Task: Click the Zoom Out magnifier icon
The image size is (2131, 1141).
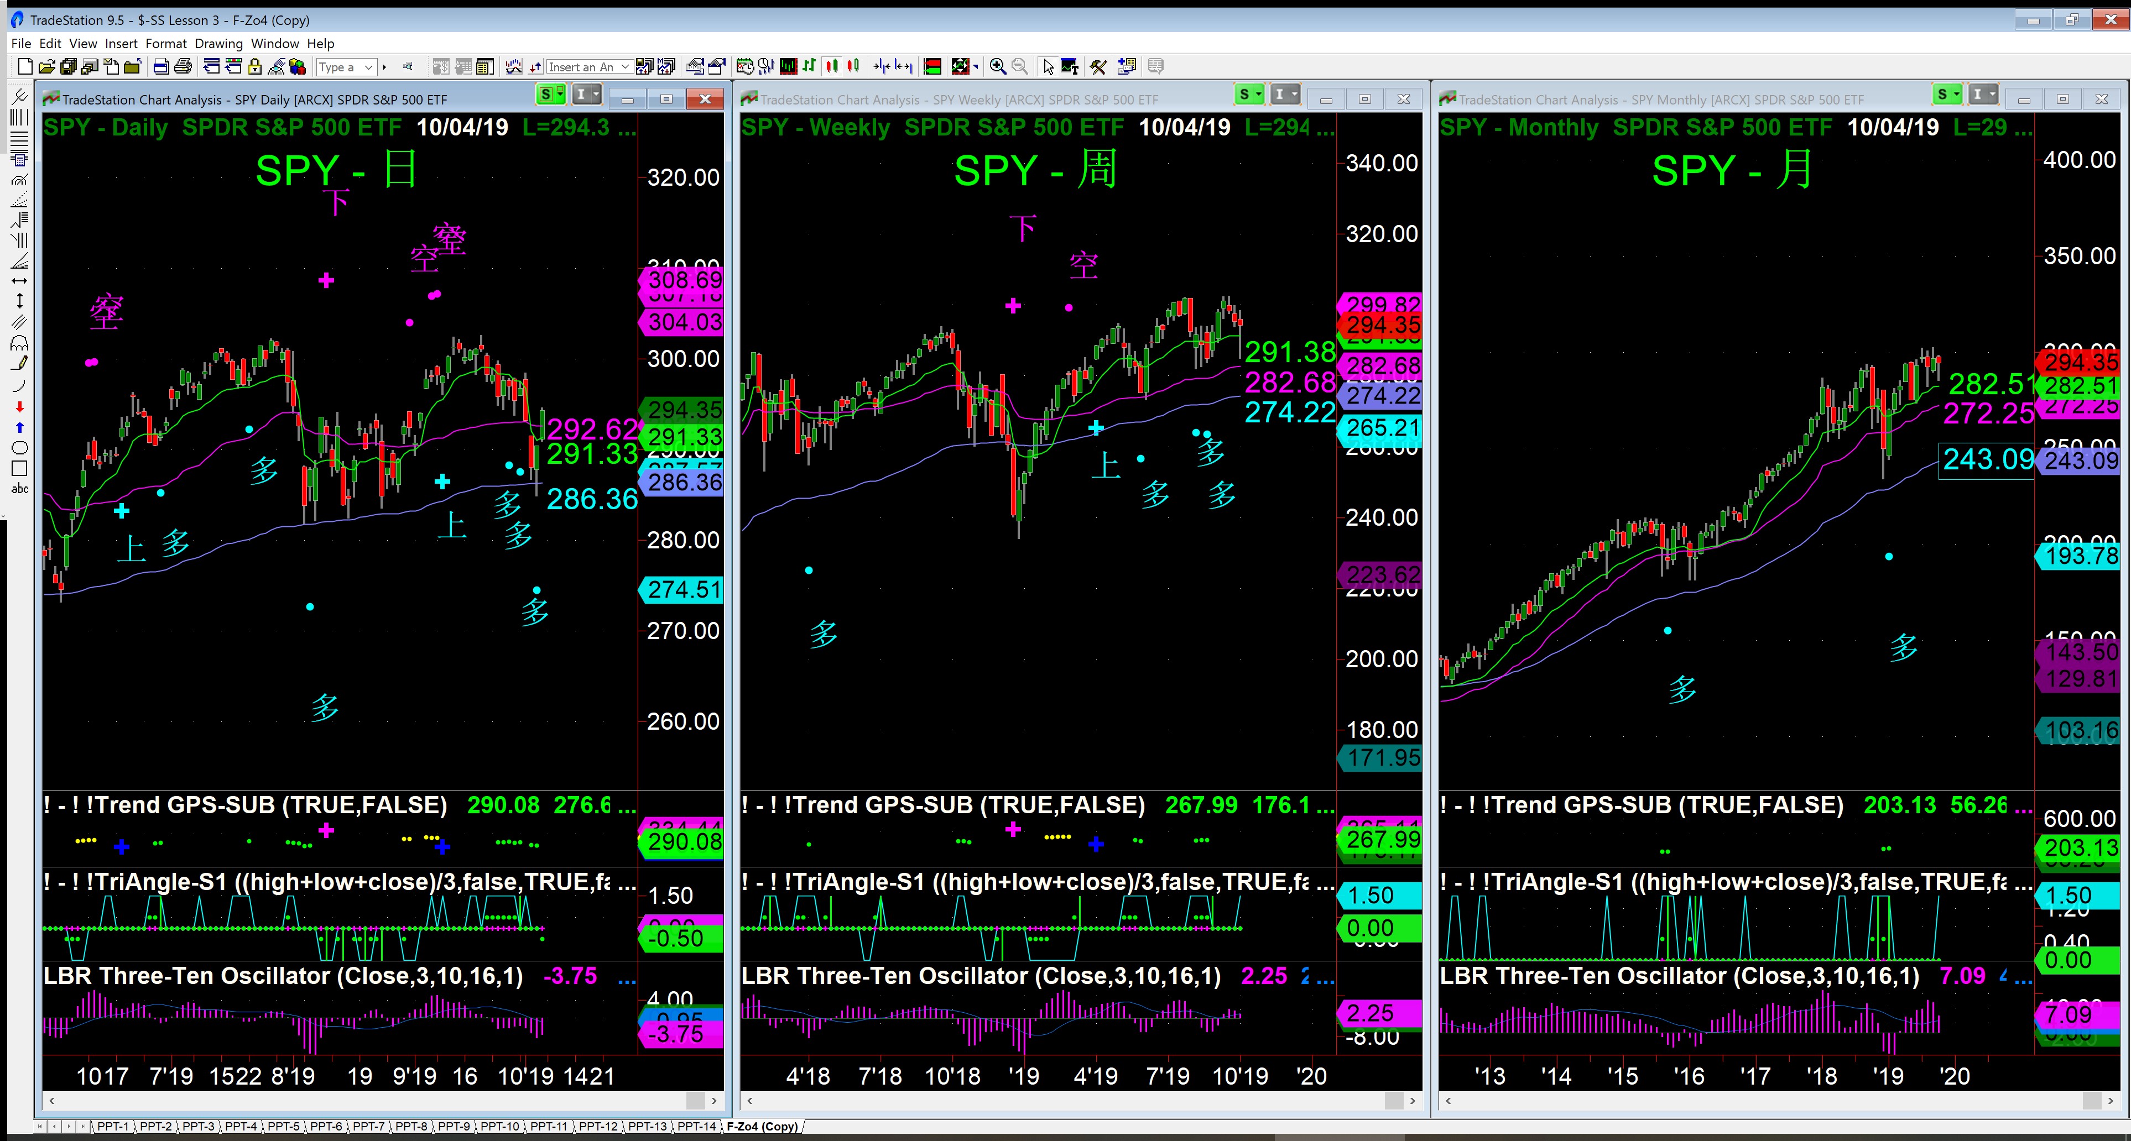Action: click(x=1020, y=67)
